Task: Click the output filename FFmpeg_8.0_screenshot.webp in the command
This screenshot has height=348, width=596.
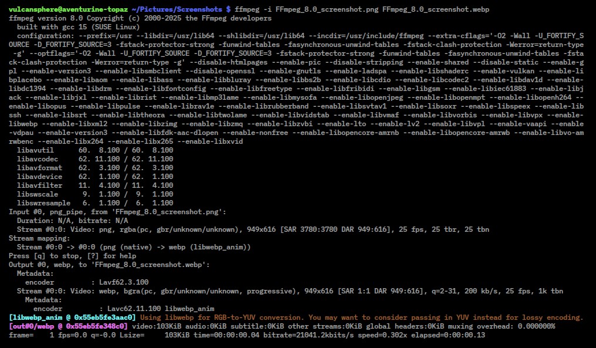Action: (x=436, y=9)
